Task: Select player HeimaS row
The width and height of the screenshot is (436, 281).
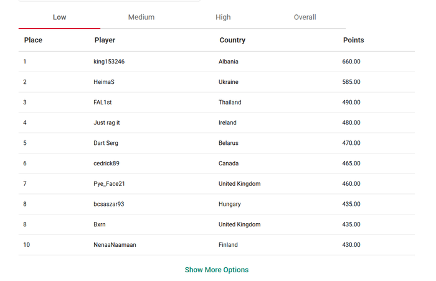Action: point(217,82)
